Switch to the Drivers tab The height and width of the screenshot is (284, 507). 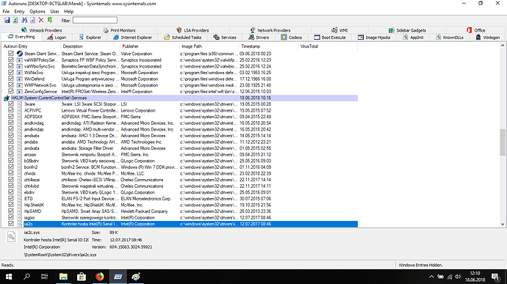[259, 37]
